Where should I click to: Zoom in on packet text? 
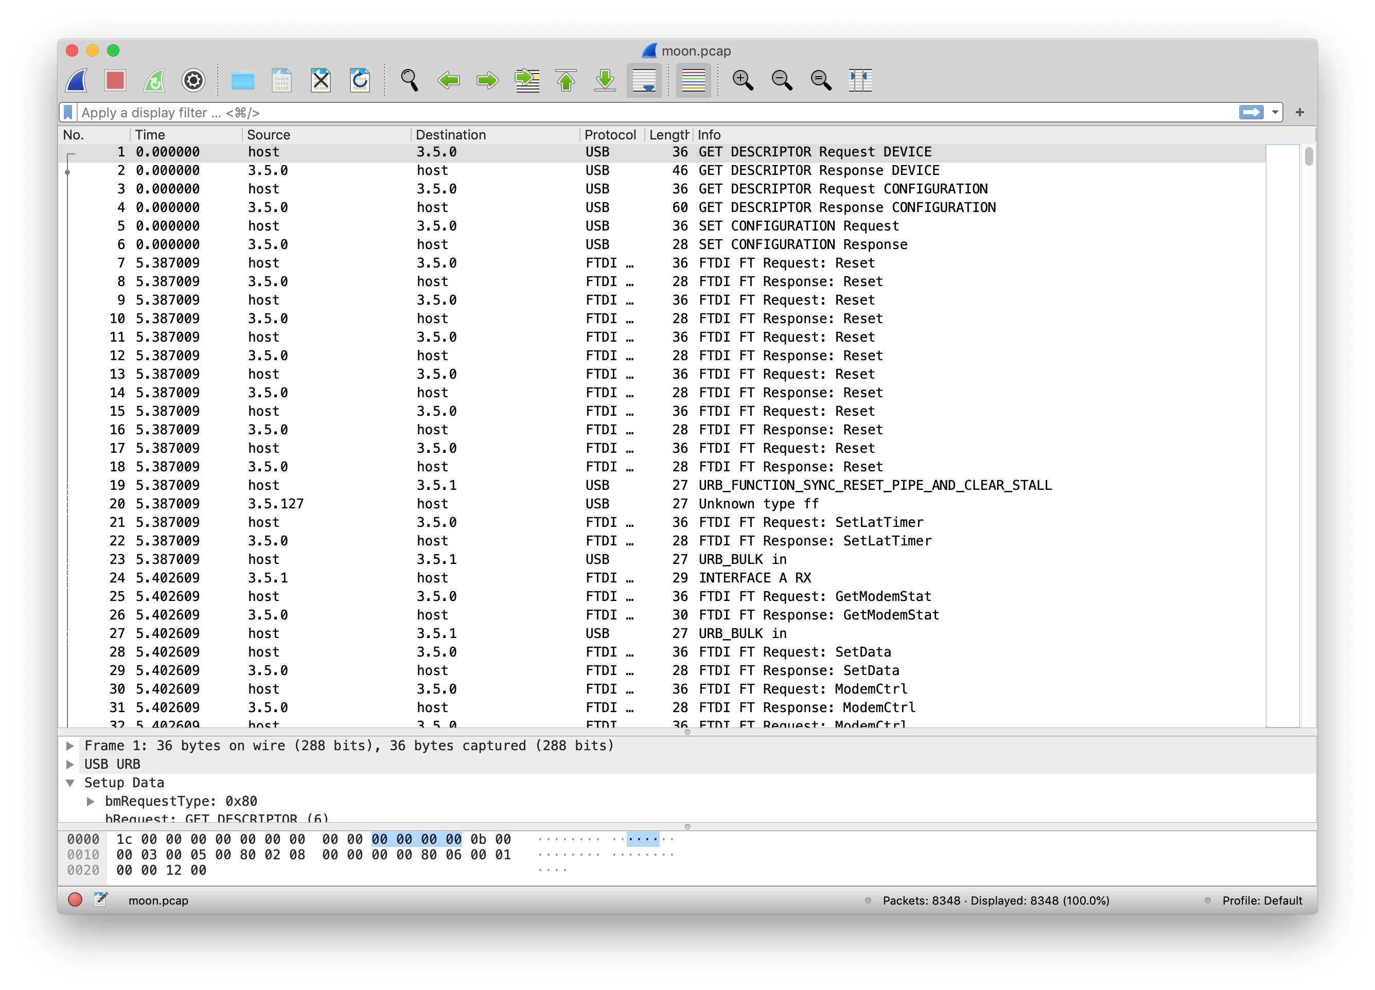(743, 80)
